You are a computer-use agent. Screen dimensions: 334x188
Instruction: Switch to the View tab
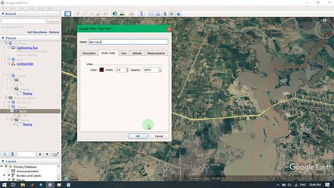(124, 53)
